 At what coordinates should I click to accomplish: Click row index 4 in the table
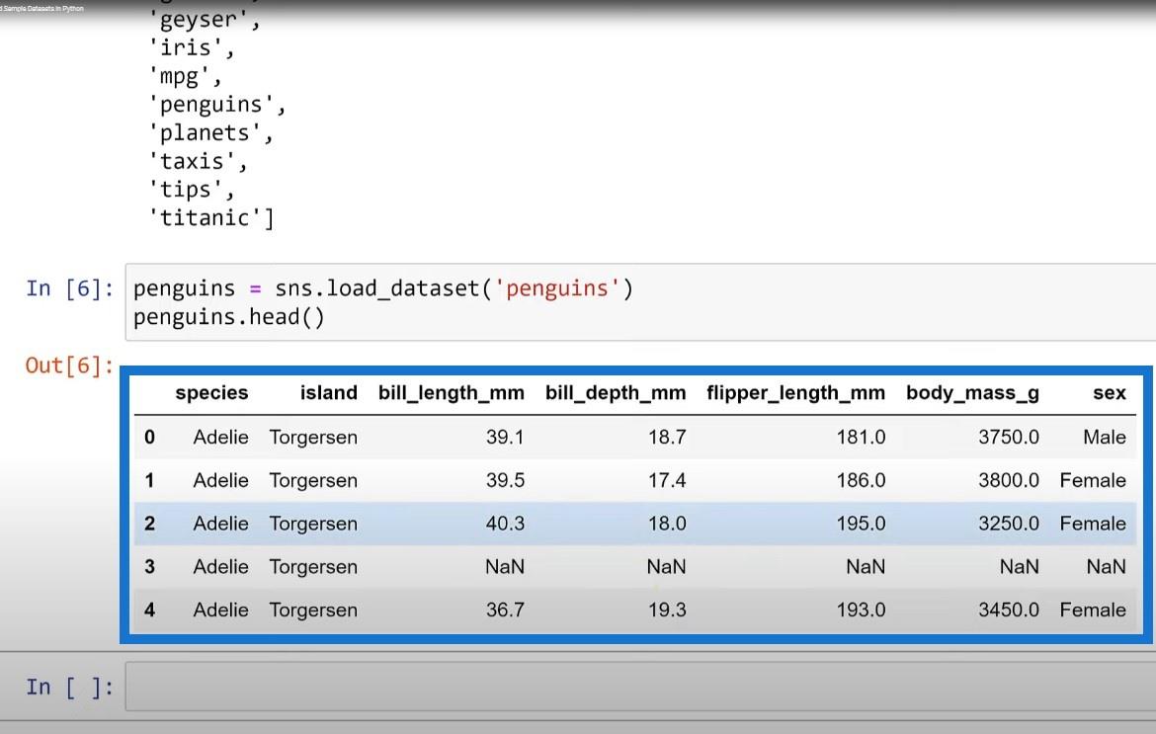149,611
